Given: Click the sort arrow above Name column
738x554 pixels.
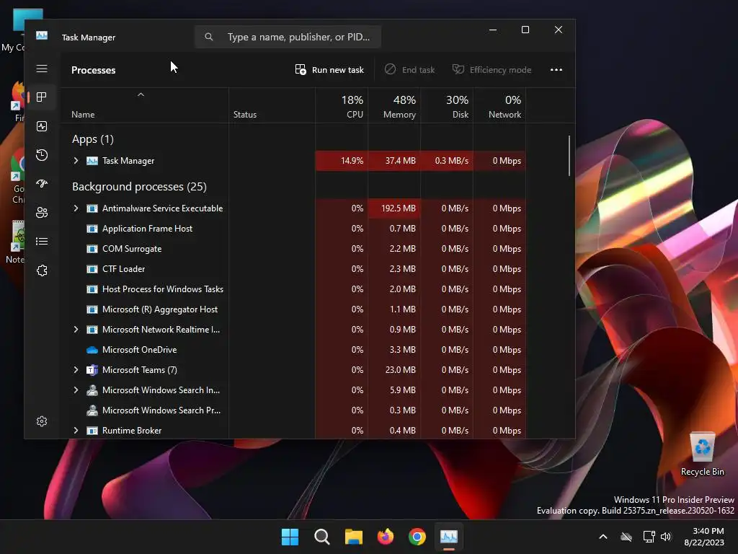Looking at the screenshot, I should coord(141,94).
